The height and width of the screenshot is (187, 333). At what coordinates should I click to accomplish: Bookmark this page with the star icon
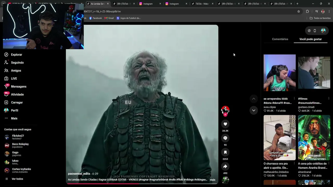coord(299,11)
